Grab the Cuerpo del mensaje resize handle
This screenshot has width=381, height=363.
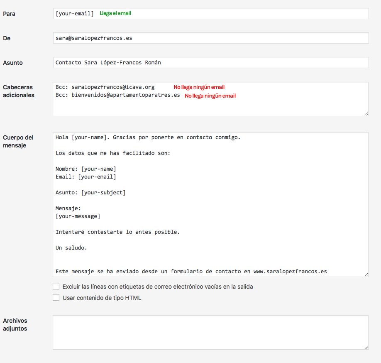point(366,275)
